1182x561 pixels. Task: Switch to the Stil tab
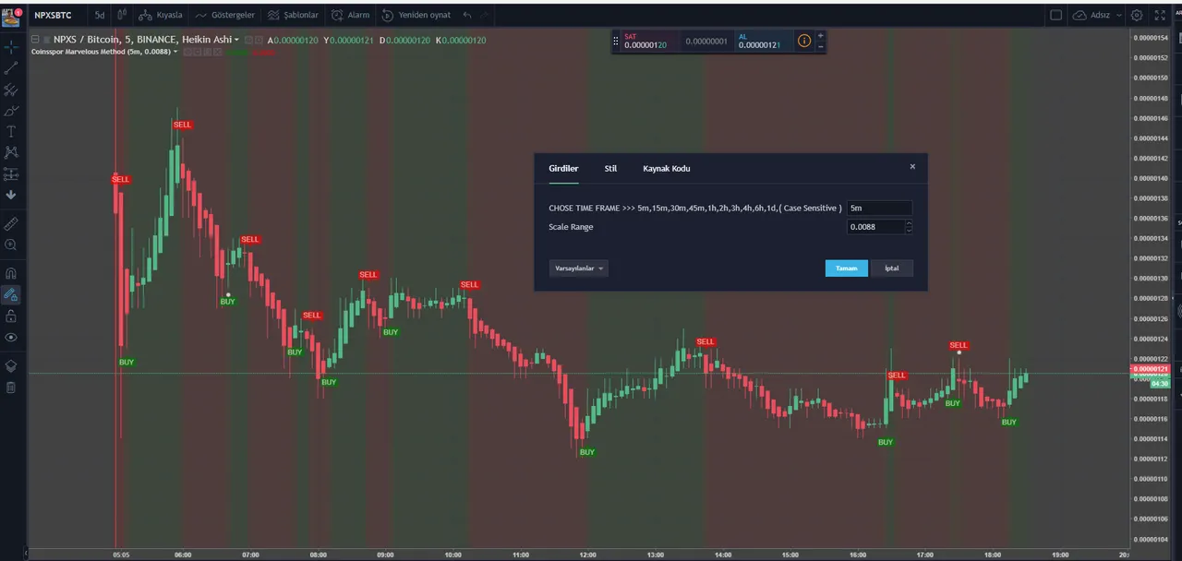point(610,169)
